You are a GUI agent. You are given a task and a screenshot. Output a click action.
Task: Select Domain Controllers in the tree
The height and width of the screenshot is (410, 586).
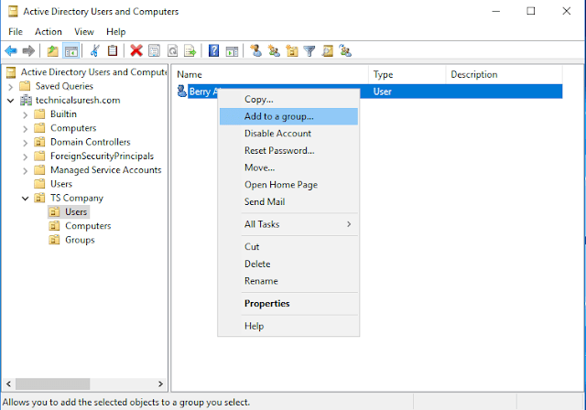click(x=90, y=142)
